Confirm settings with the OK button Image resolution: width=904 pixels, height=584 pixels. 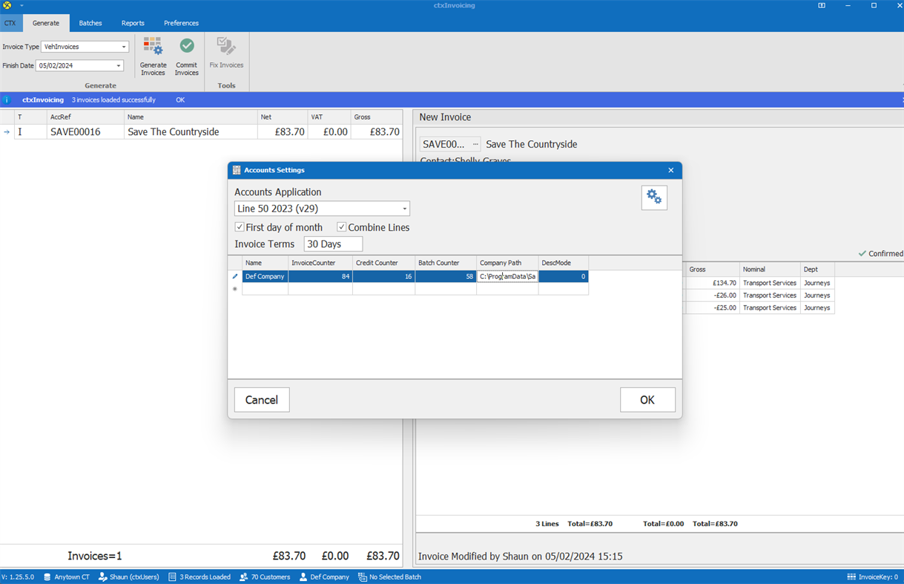(647, 399)
